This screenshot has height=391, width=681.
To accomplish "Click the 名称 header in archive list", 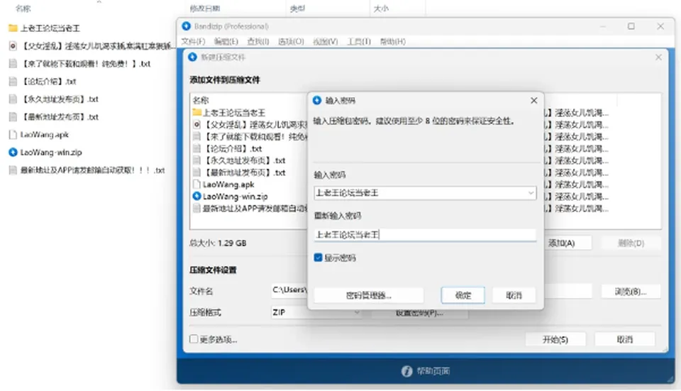I will [200, 100].
